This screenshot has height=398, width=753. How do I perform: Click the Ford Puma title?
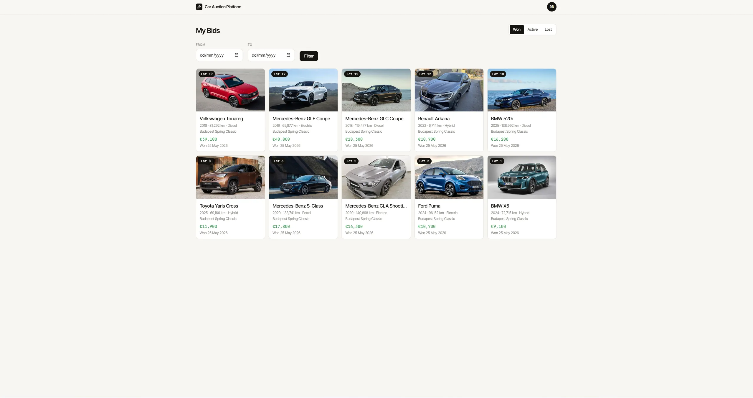(429, 206)
